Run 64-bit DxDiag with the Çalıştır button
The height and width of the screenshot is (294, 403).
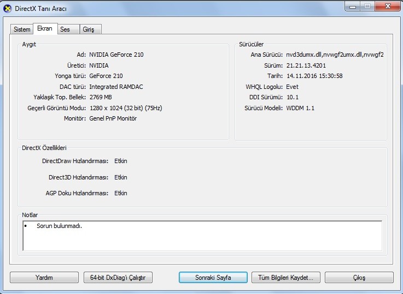tap(118, 278)
